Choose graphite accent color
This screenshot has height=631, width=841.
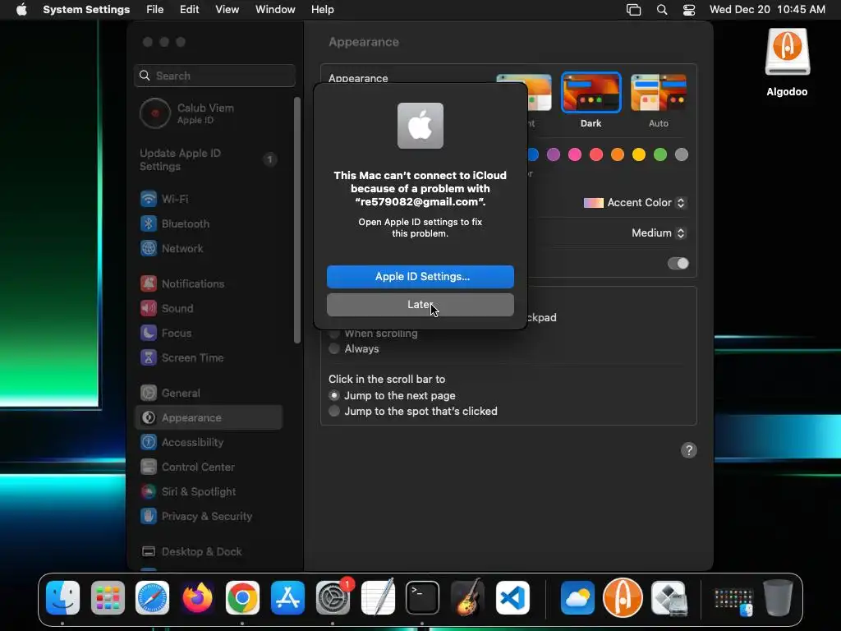point(682,154)
